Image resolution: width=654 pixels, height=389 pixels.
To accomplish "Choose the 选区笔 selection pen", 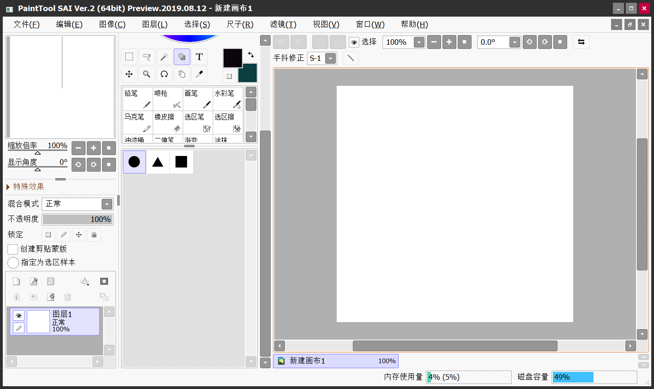I will 198,122.
